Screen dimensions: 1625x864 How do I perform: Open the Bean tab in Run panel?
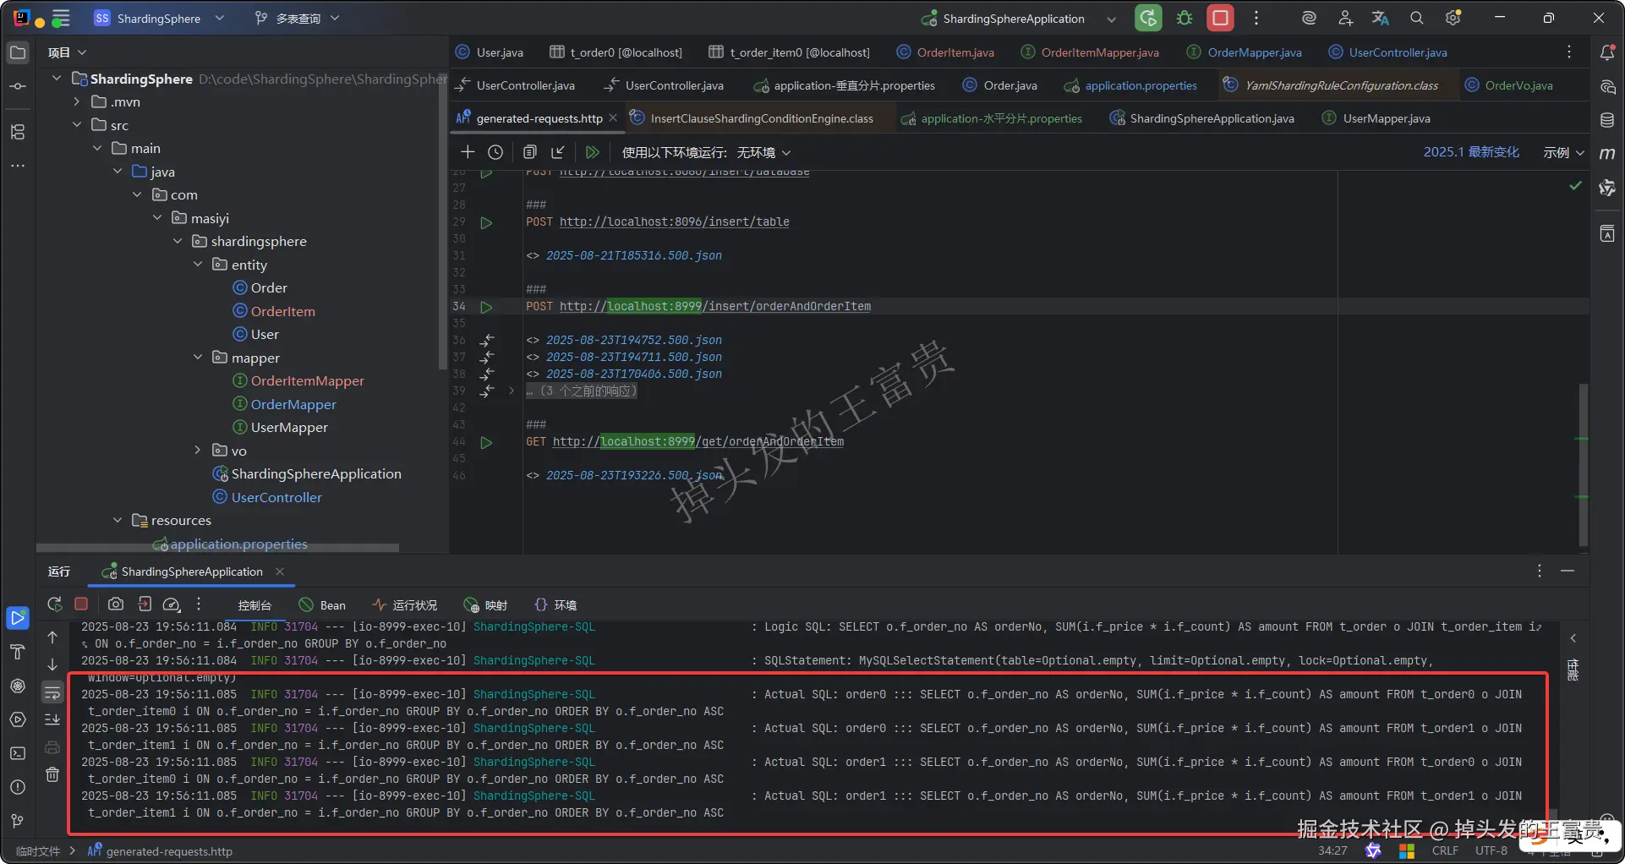pos(323,605)
